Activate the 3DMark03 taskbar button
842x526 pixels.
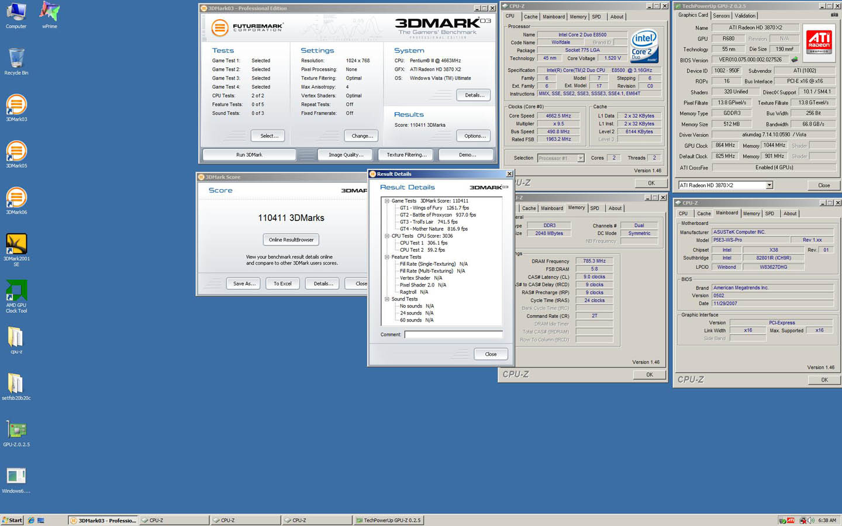103,520
